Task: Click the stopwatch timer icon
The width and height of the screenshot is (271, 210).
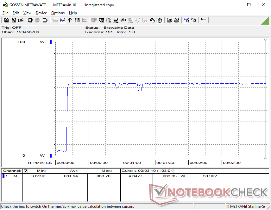Action: [160, 20]
